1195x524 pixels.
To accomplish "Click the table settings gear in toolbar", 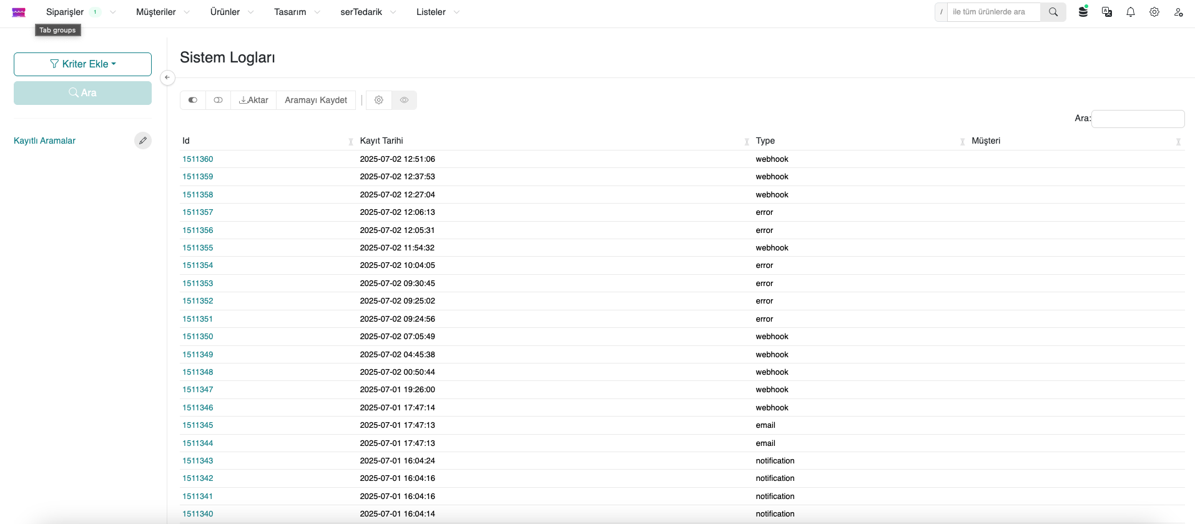I will click(379, 100).
